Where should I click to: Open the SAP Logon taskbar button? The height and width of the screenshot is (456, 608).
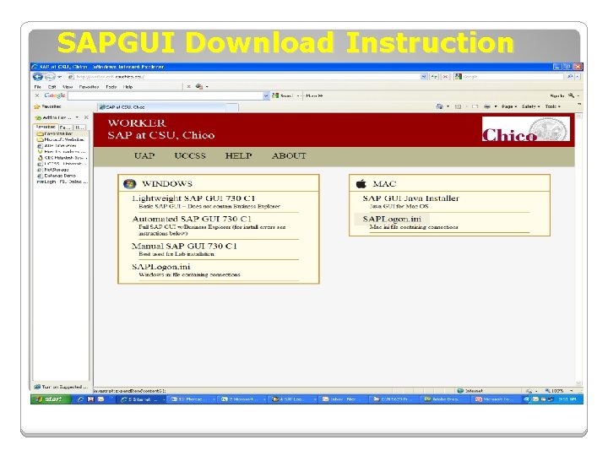point(294,399)
